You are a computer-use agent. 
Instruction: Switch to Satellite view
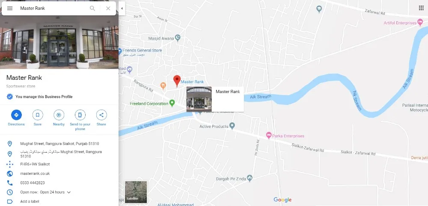click(136, 192)
